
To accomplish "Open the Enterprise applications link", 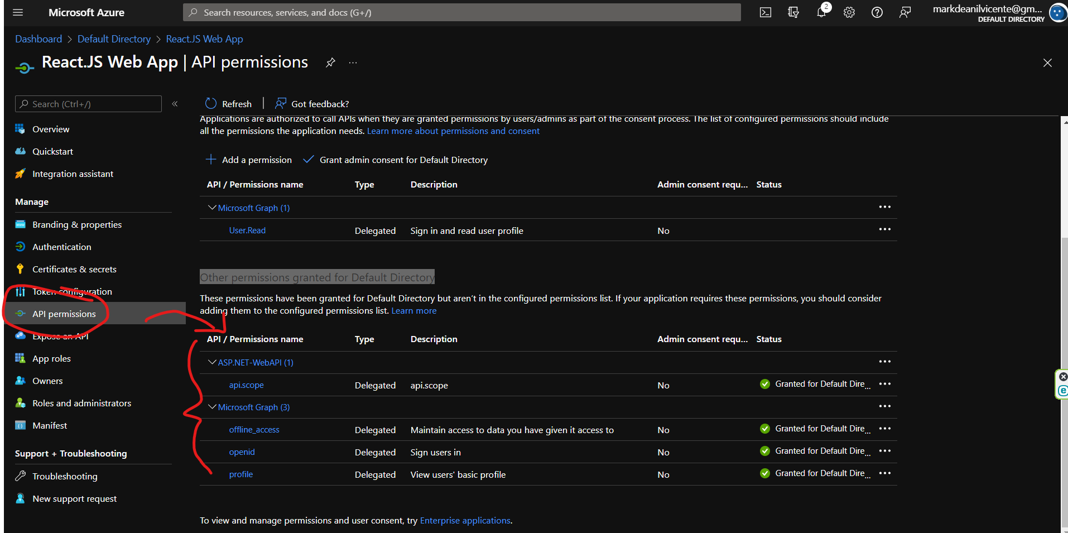I will 465,520.
